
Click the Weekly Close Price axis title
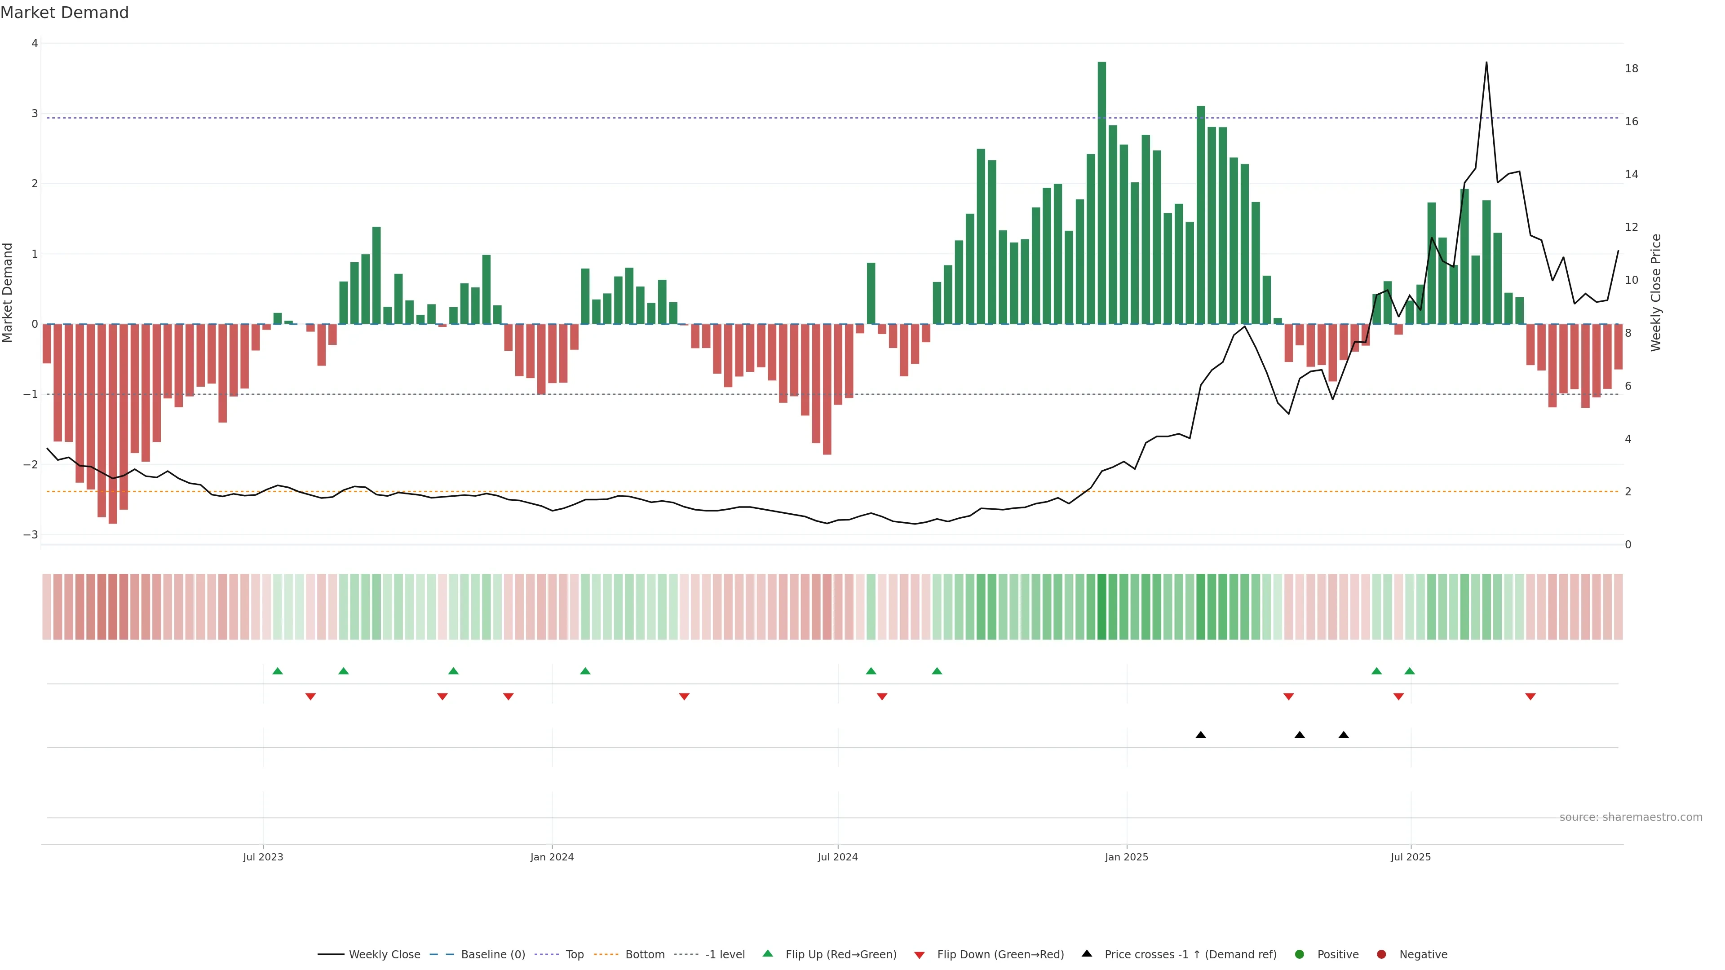point(1656,292)
